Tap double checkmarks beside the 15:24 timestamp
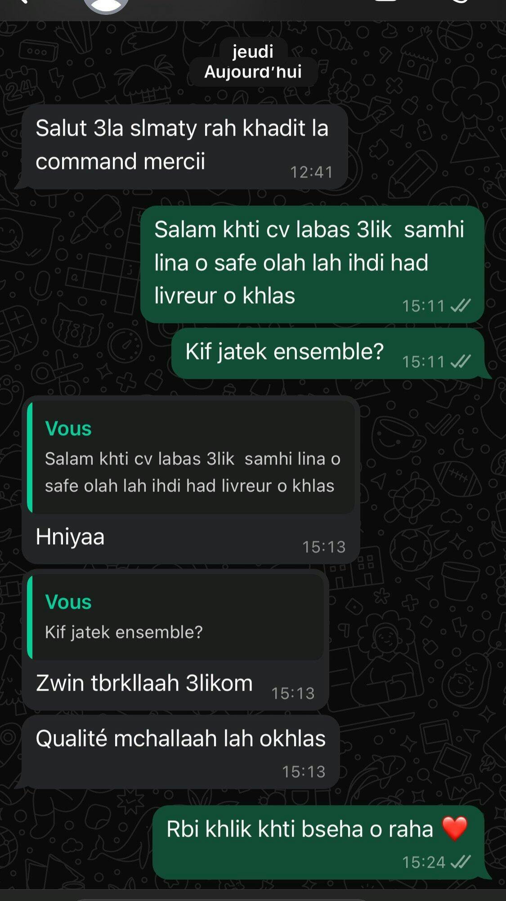The height and width of the screenshot is (901, 506). coord(461,862)
